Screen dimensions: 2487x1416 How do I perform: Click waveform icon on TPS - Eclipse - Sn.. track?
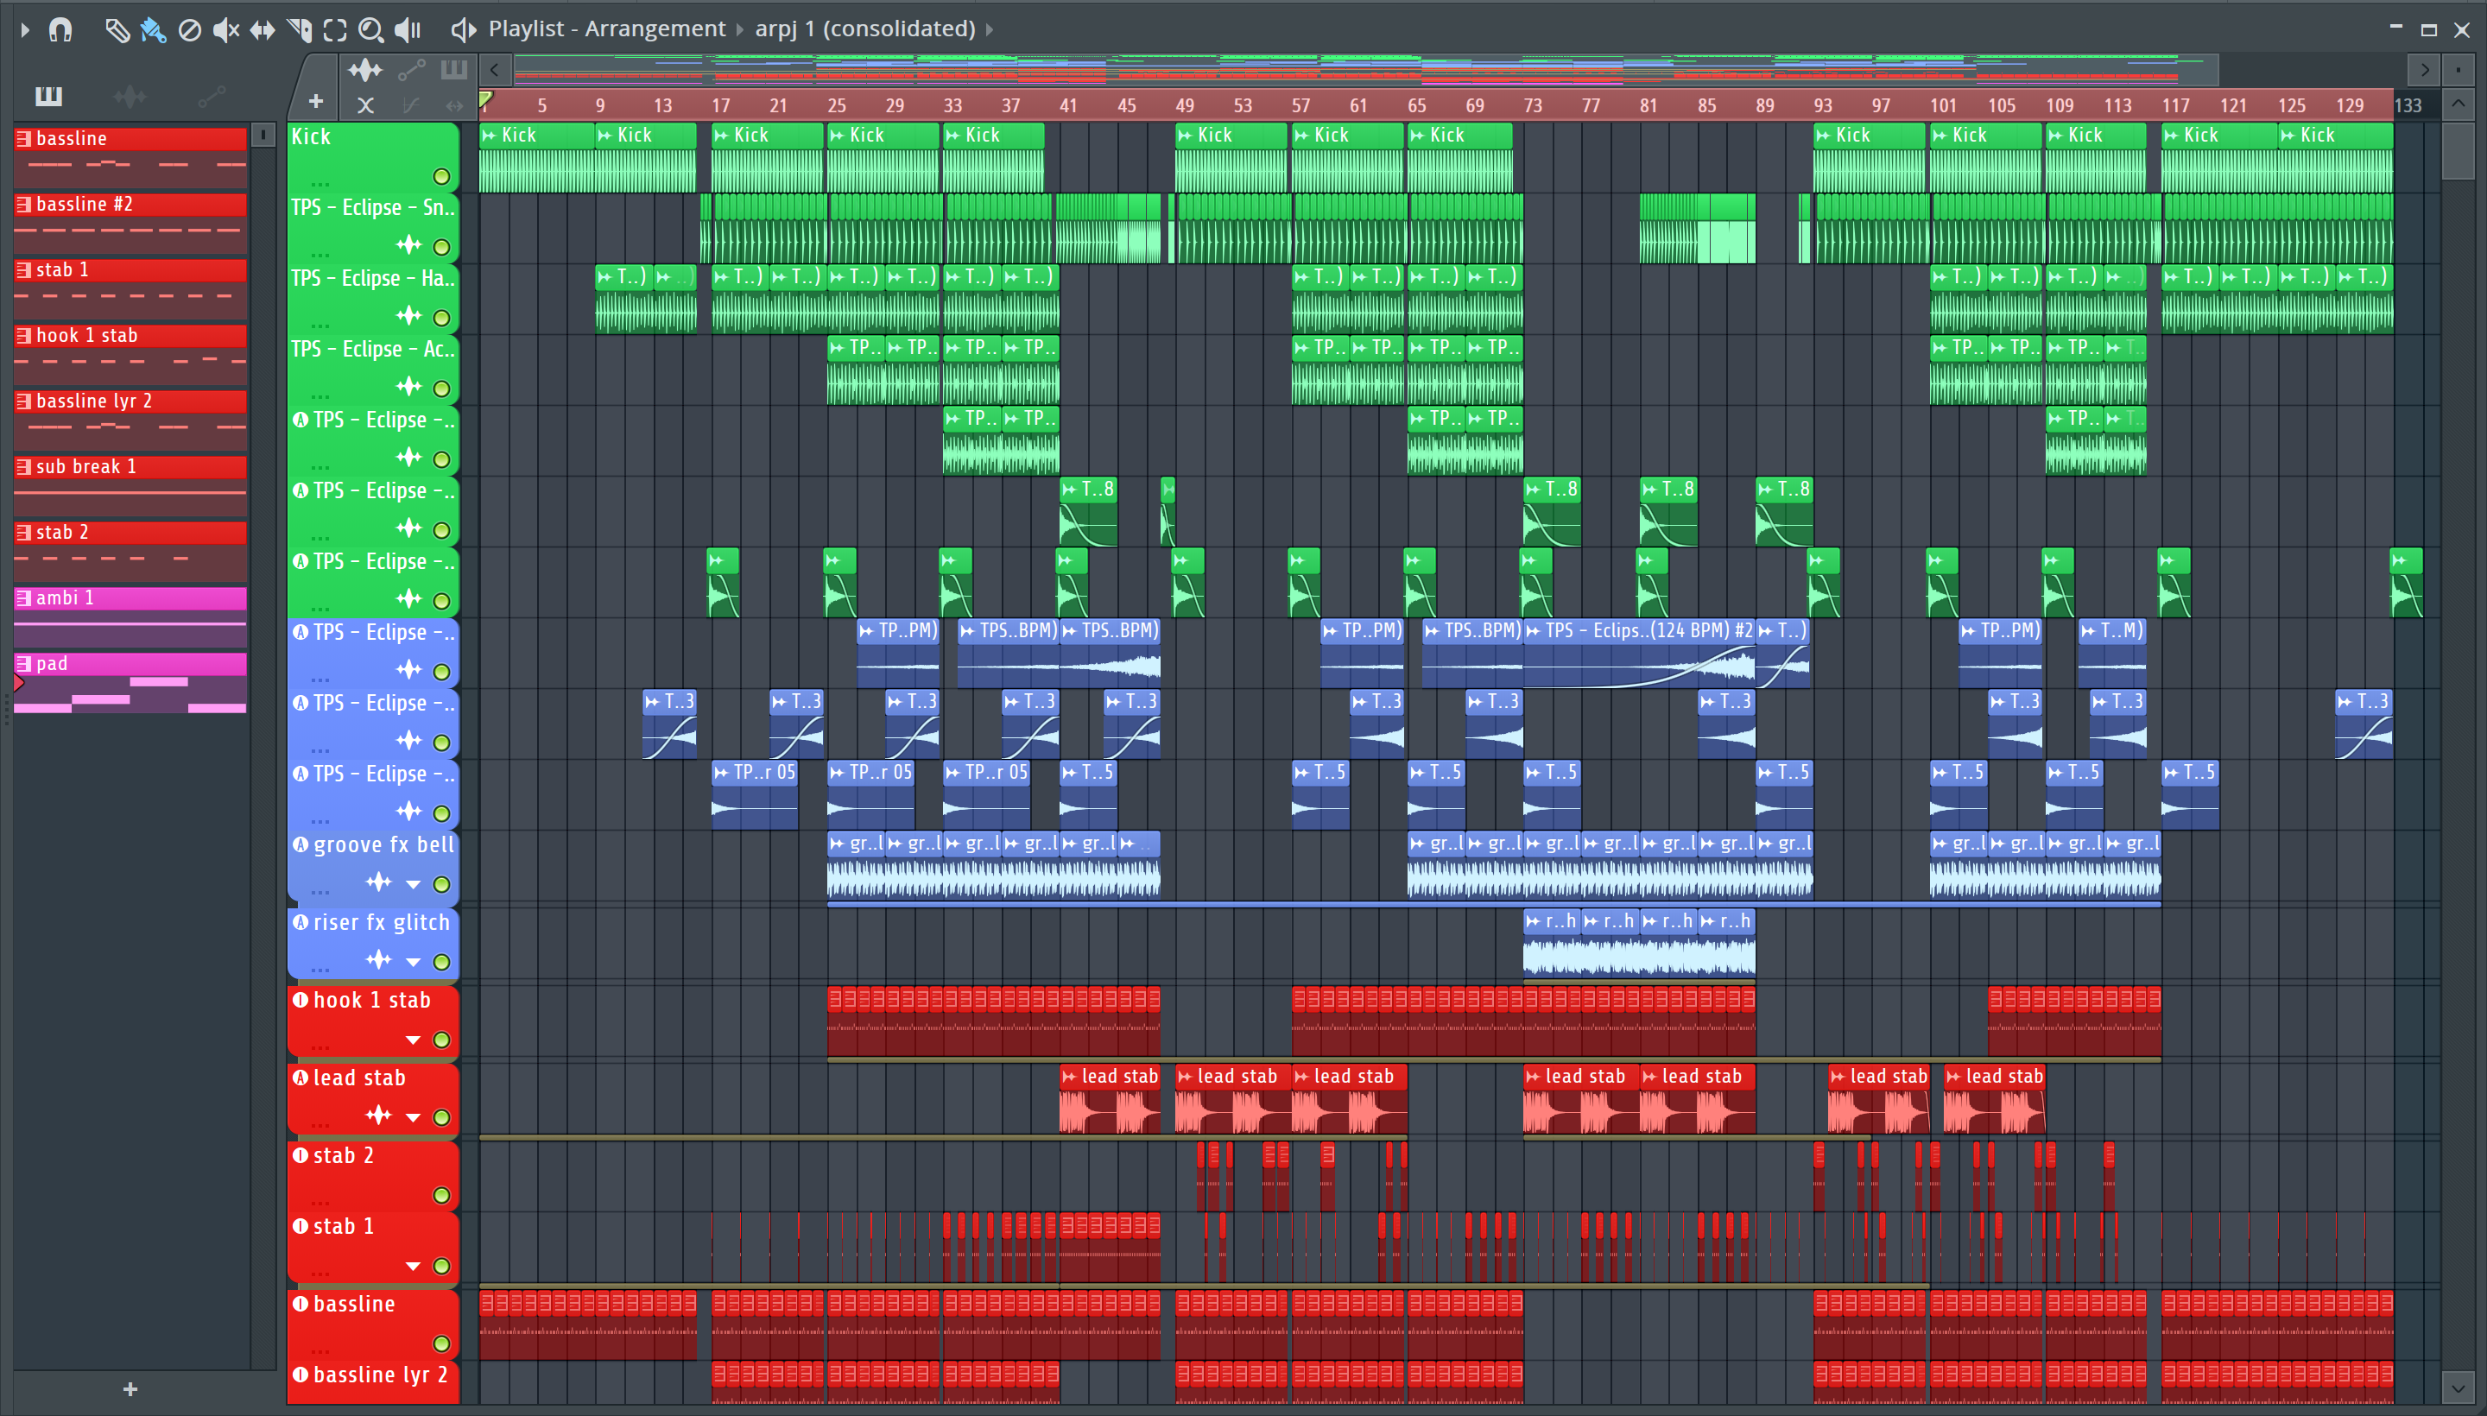[408, 245]
